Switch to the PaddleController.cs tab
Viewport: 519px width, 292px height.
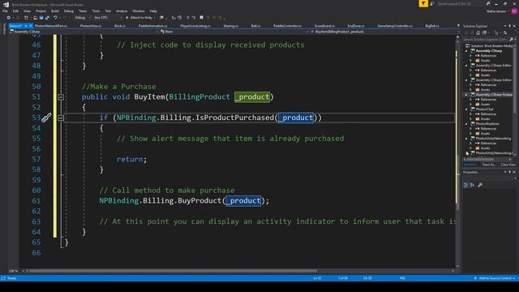(287, 26)
